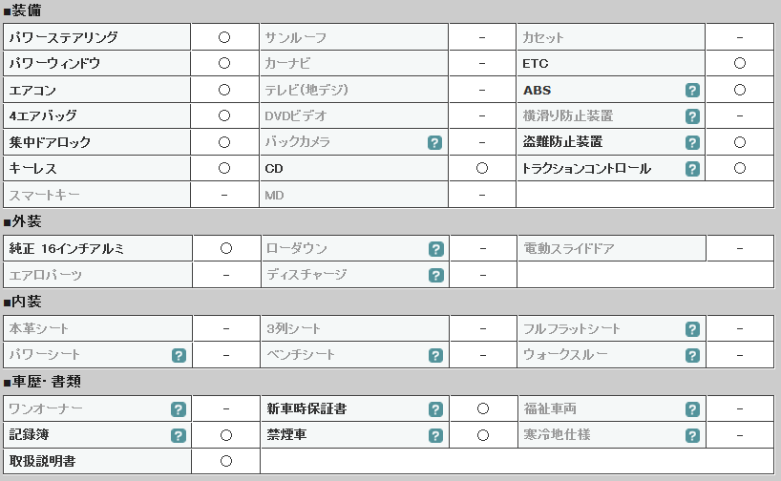Click help icon beside ウォークスルー
781x481 pixels.
[692, 356]
